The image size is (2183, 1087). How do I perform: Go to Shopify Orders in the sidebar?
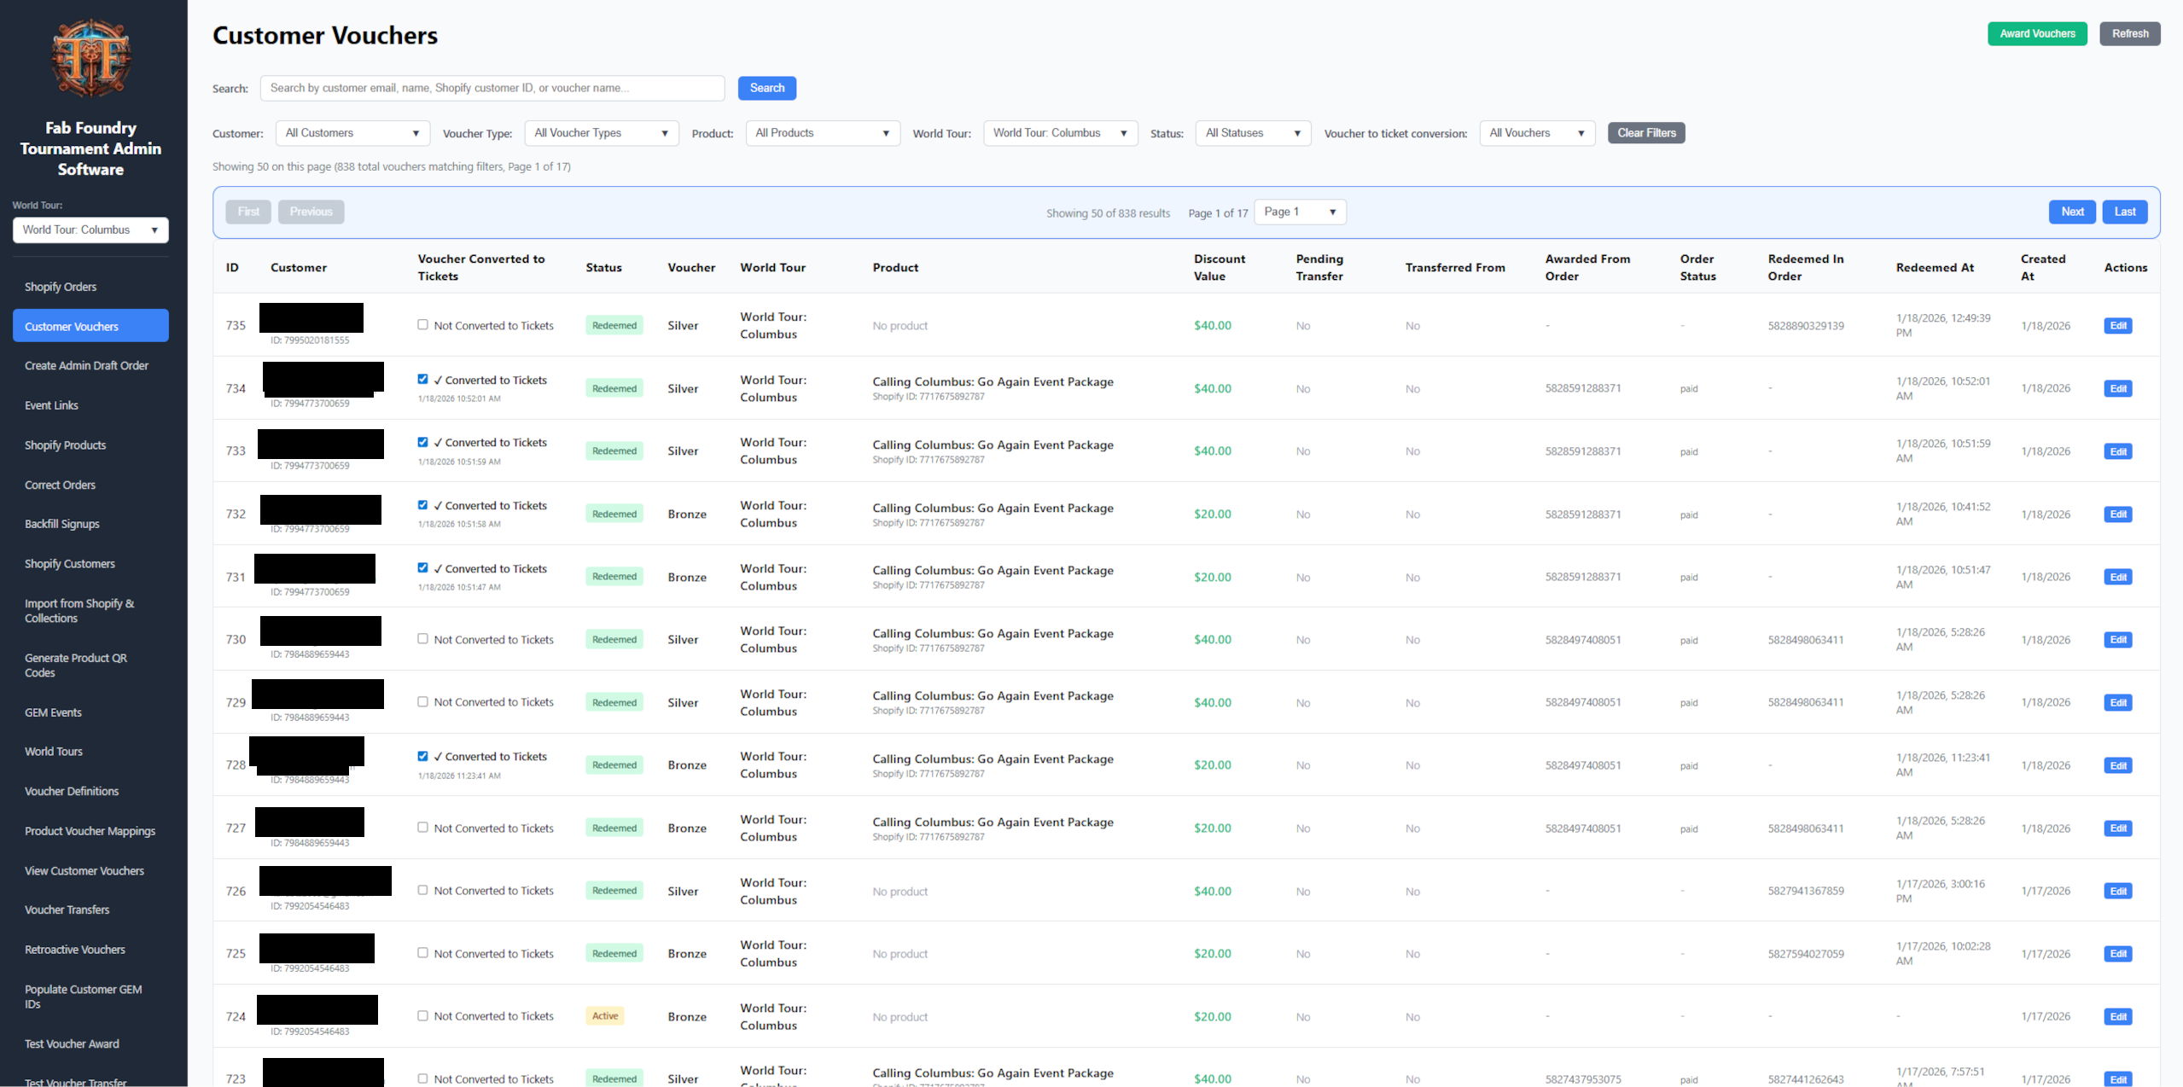61,287
